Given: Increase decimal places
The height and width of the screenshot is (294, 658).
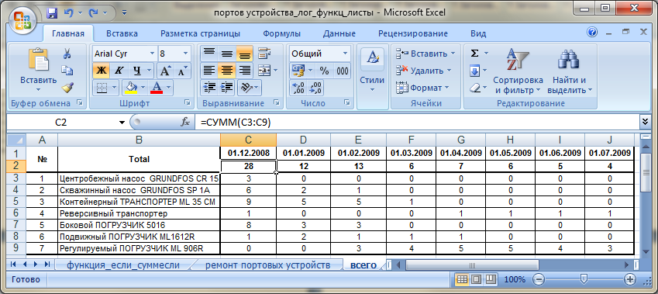Looking at the screenshot, I should [298, 88].
